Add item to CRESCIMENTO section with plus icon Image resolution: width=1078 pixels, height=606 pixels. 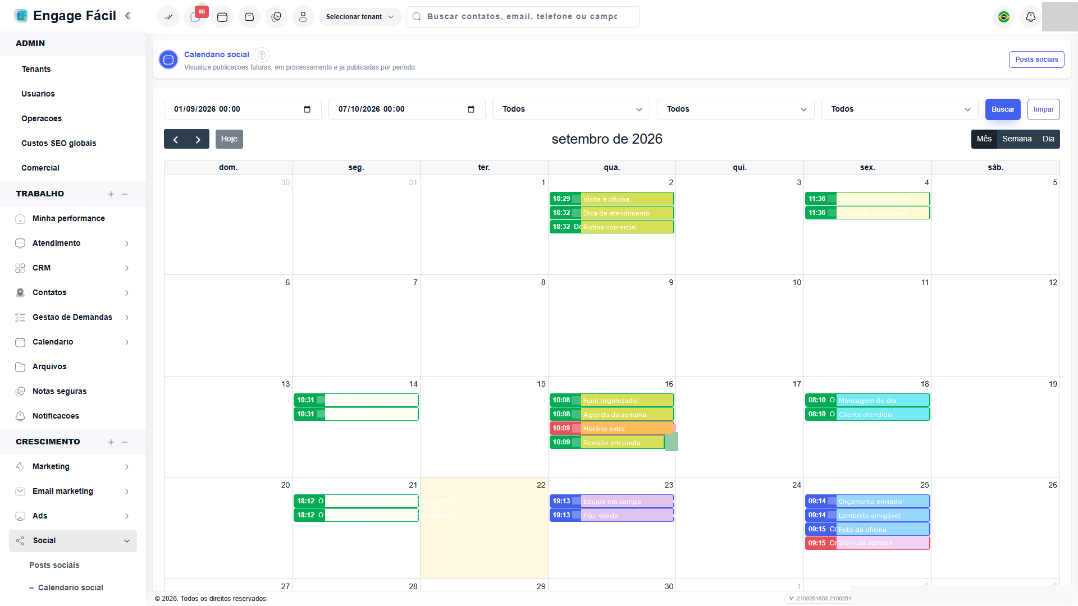point(111,442)
